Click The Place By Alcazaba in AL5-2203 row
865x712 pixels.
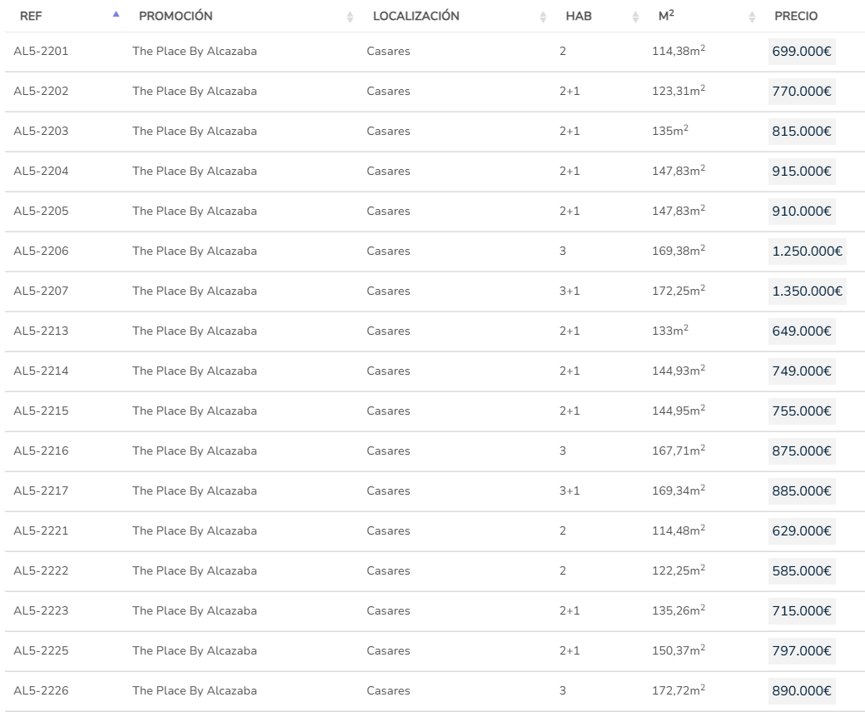[x=194, y=132]
